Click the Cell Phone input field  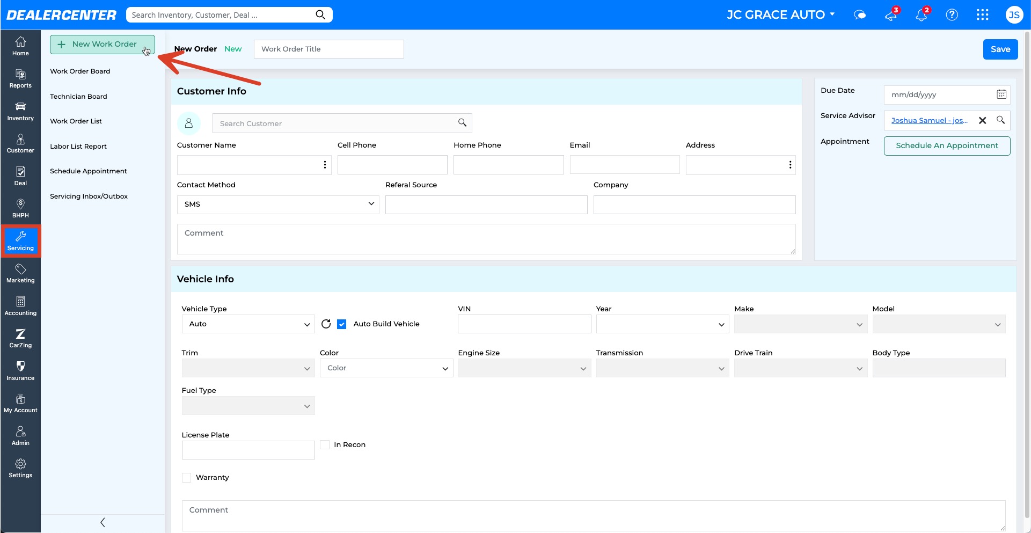392,165
